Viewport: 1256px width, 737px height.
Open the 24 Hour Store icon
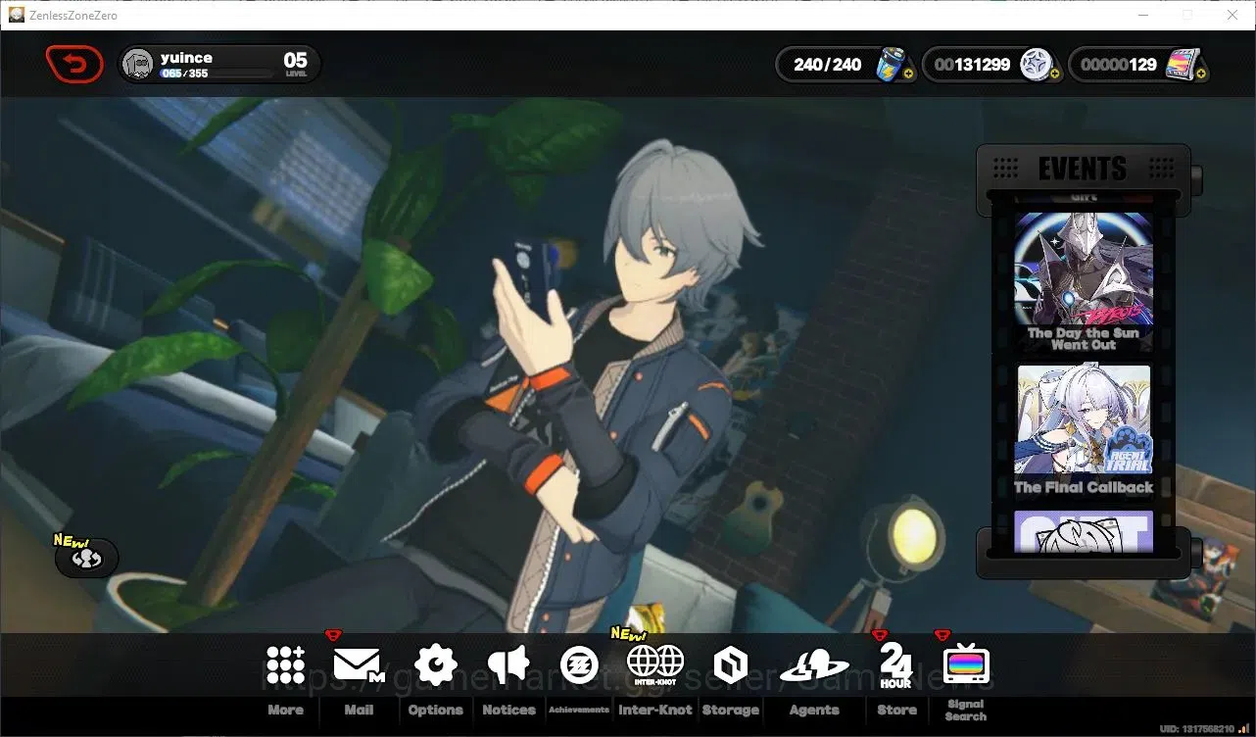[x=895, y=664]
